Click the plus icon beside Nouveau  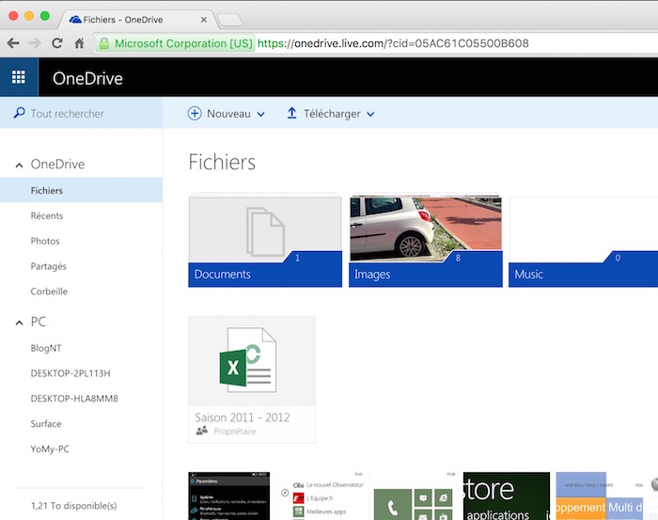(x=195, y=114)
